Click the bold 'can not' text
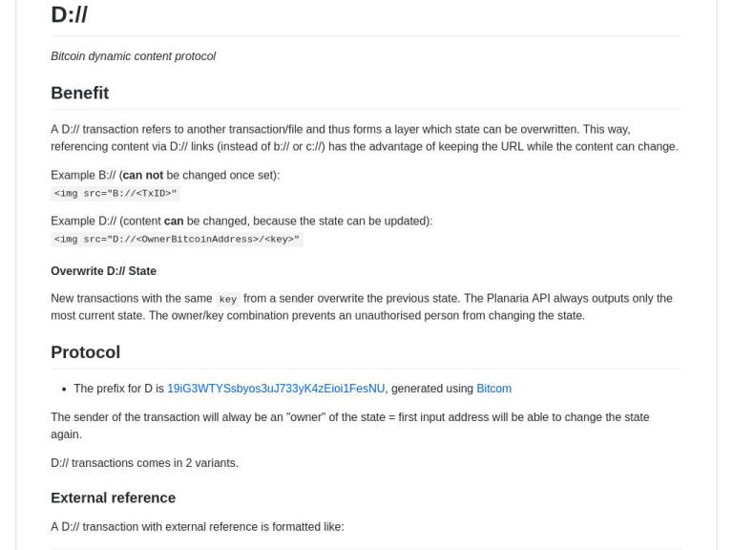This screenshot has height=550, width=733. (x=142, y=176)
